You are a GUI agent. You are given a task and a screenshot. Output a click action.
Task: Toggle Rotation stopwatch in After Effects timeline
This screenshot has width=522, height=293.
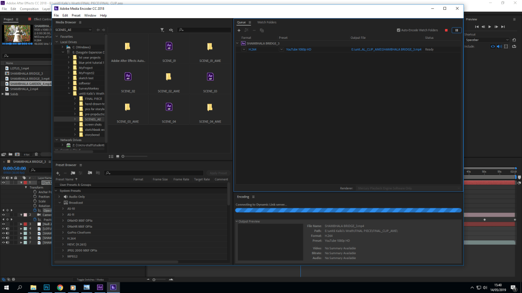click(x=35, y=205)
